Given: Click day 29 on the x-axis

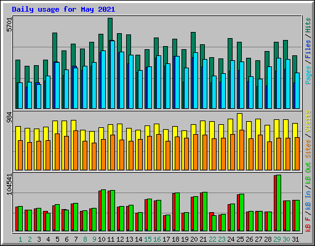Looking at the screenshot, I should 277,239.
